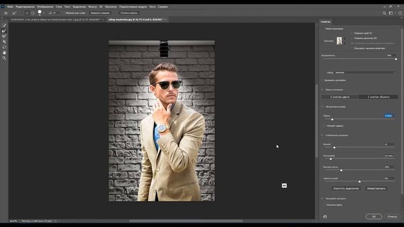Switch to the first document tab
Image resolution: width=404 pixels, height=227 pixels.
56,20
